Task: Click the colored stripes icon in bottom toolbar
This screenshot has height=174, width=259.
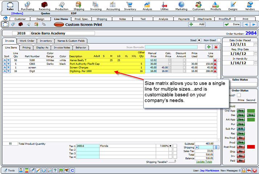Action: 26,170
